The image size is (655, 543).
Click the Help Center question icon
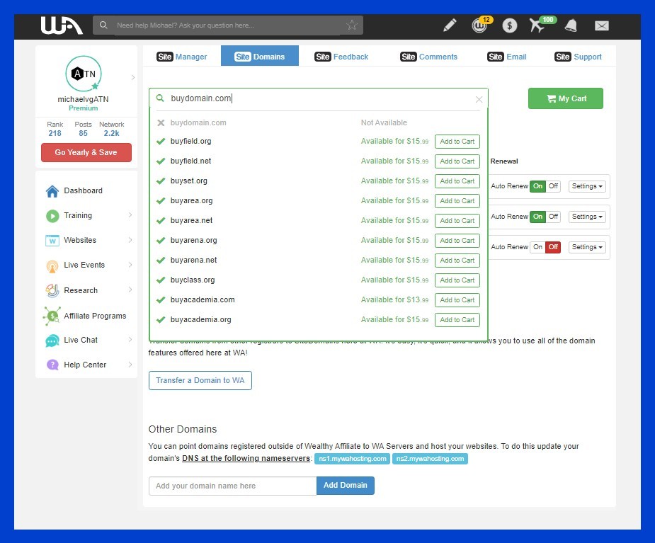click(x=52, y=365)
